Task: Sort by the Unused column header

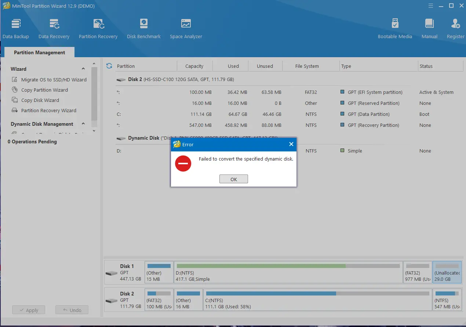Action: coord(265,66)
